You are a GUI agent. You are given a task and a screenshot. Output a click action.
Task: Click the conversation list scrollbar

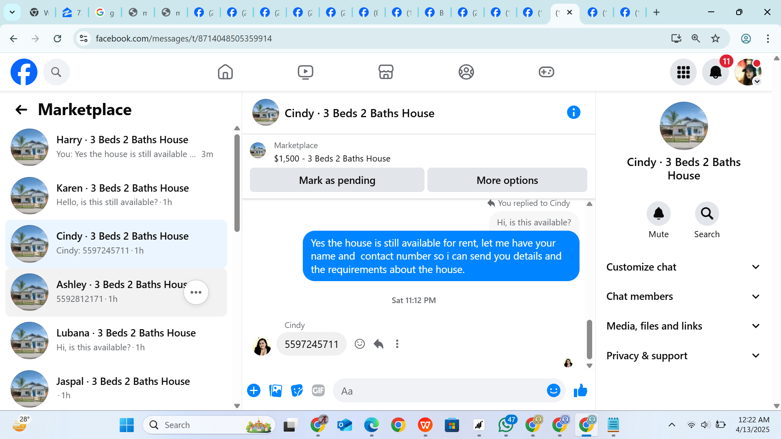click(237, 183)
